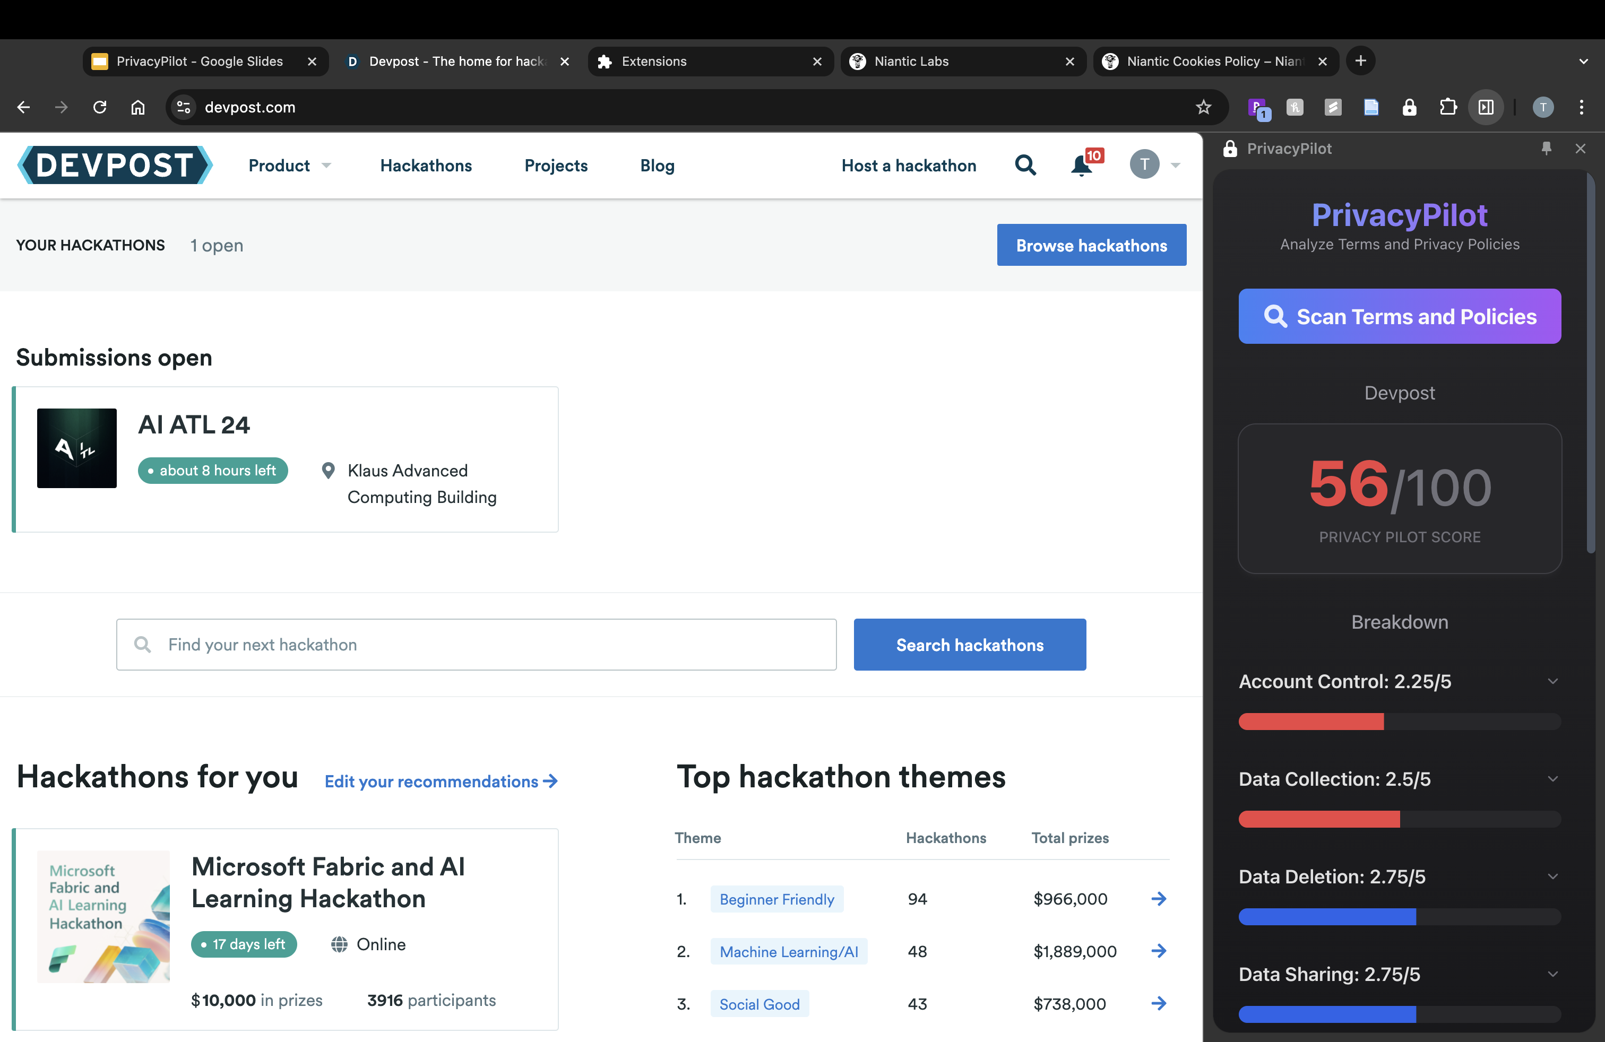Open the browser Extensions puzzle-piece icon
This screenshot has height=1042, width=1605.
(1448, 107)
